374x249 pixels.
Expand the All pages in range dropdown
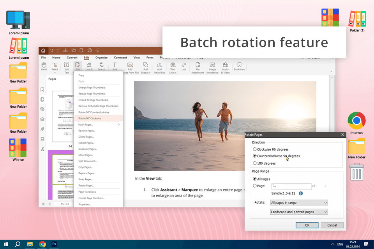pos(299,203)
